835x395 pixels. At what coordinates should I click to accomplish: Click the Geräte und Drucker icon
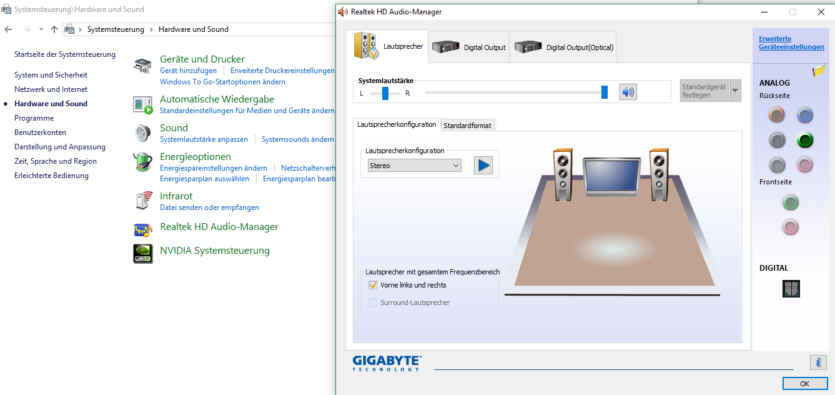(x=142, y=65)
